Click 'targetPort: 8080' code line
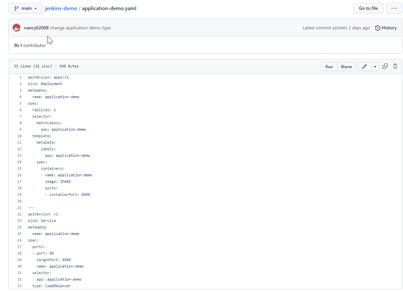This screenshot has height=292, width=403. [x=54, y=260]
